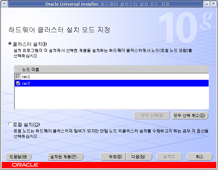Open the window menu icon in title bar

pyautogui.click(x=4, y=4)
